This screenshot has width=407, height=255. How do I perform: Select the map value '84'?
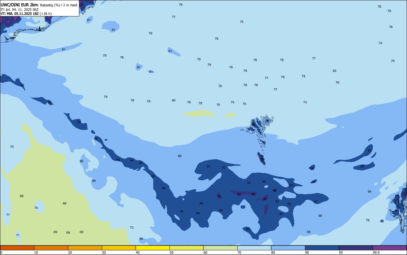[x=369, y=192]
